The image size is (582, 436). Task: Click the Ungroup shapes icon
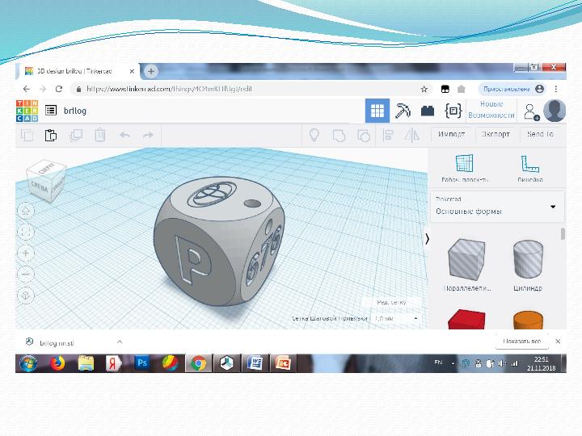coord(364,136)
